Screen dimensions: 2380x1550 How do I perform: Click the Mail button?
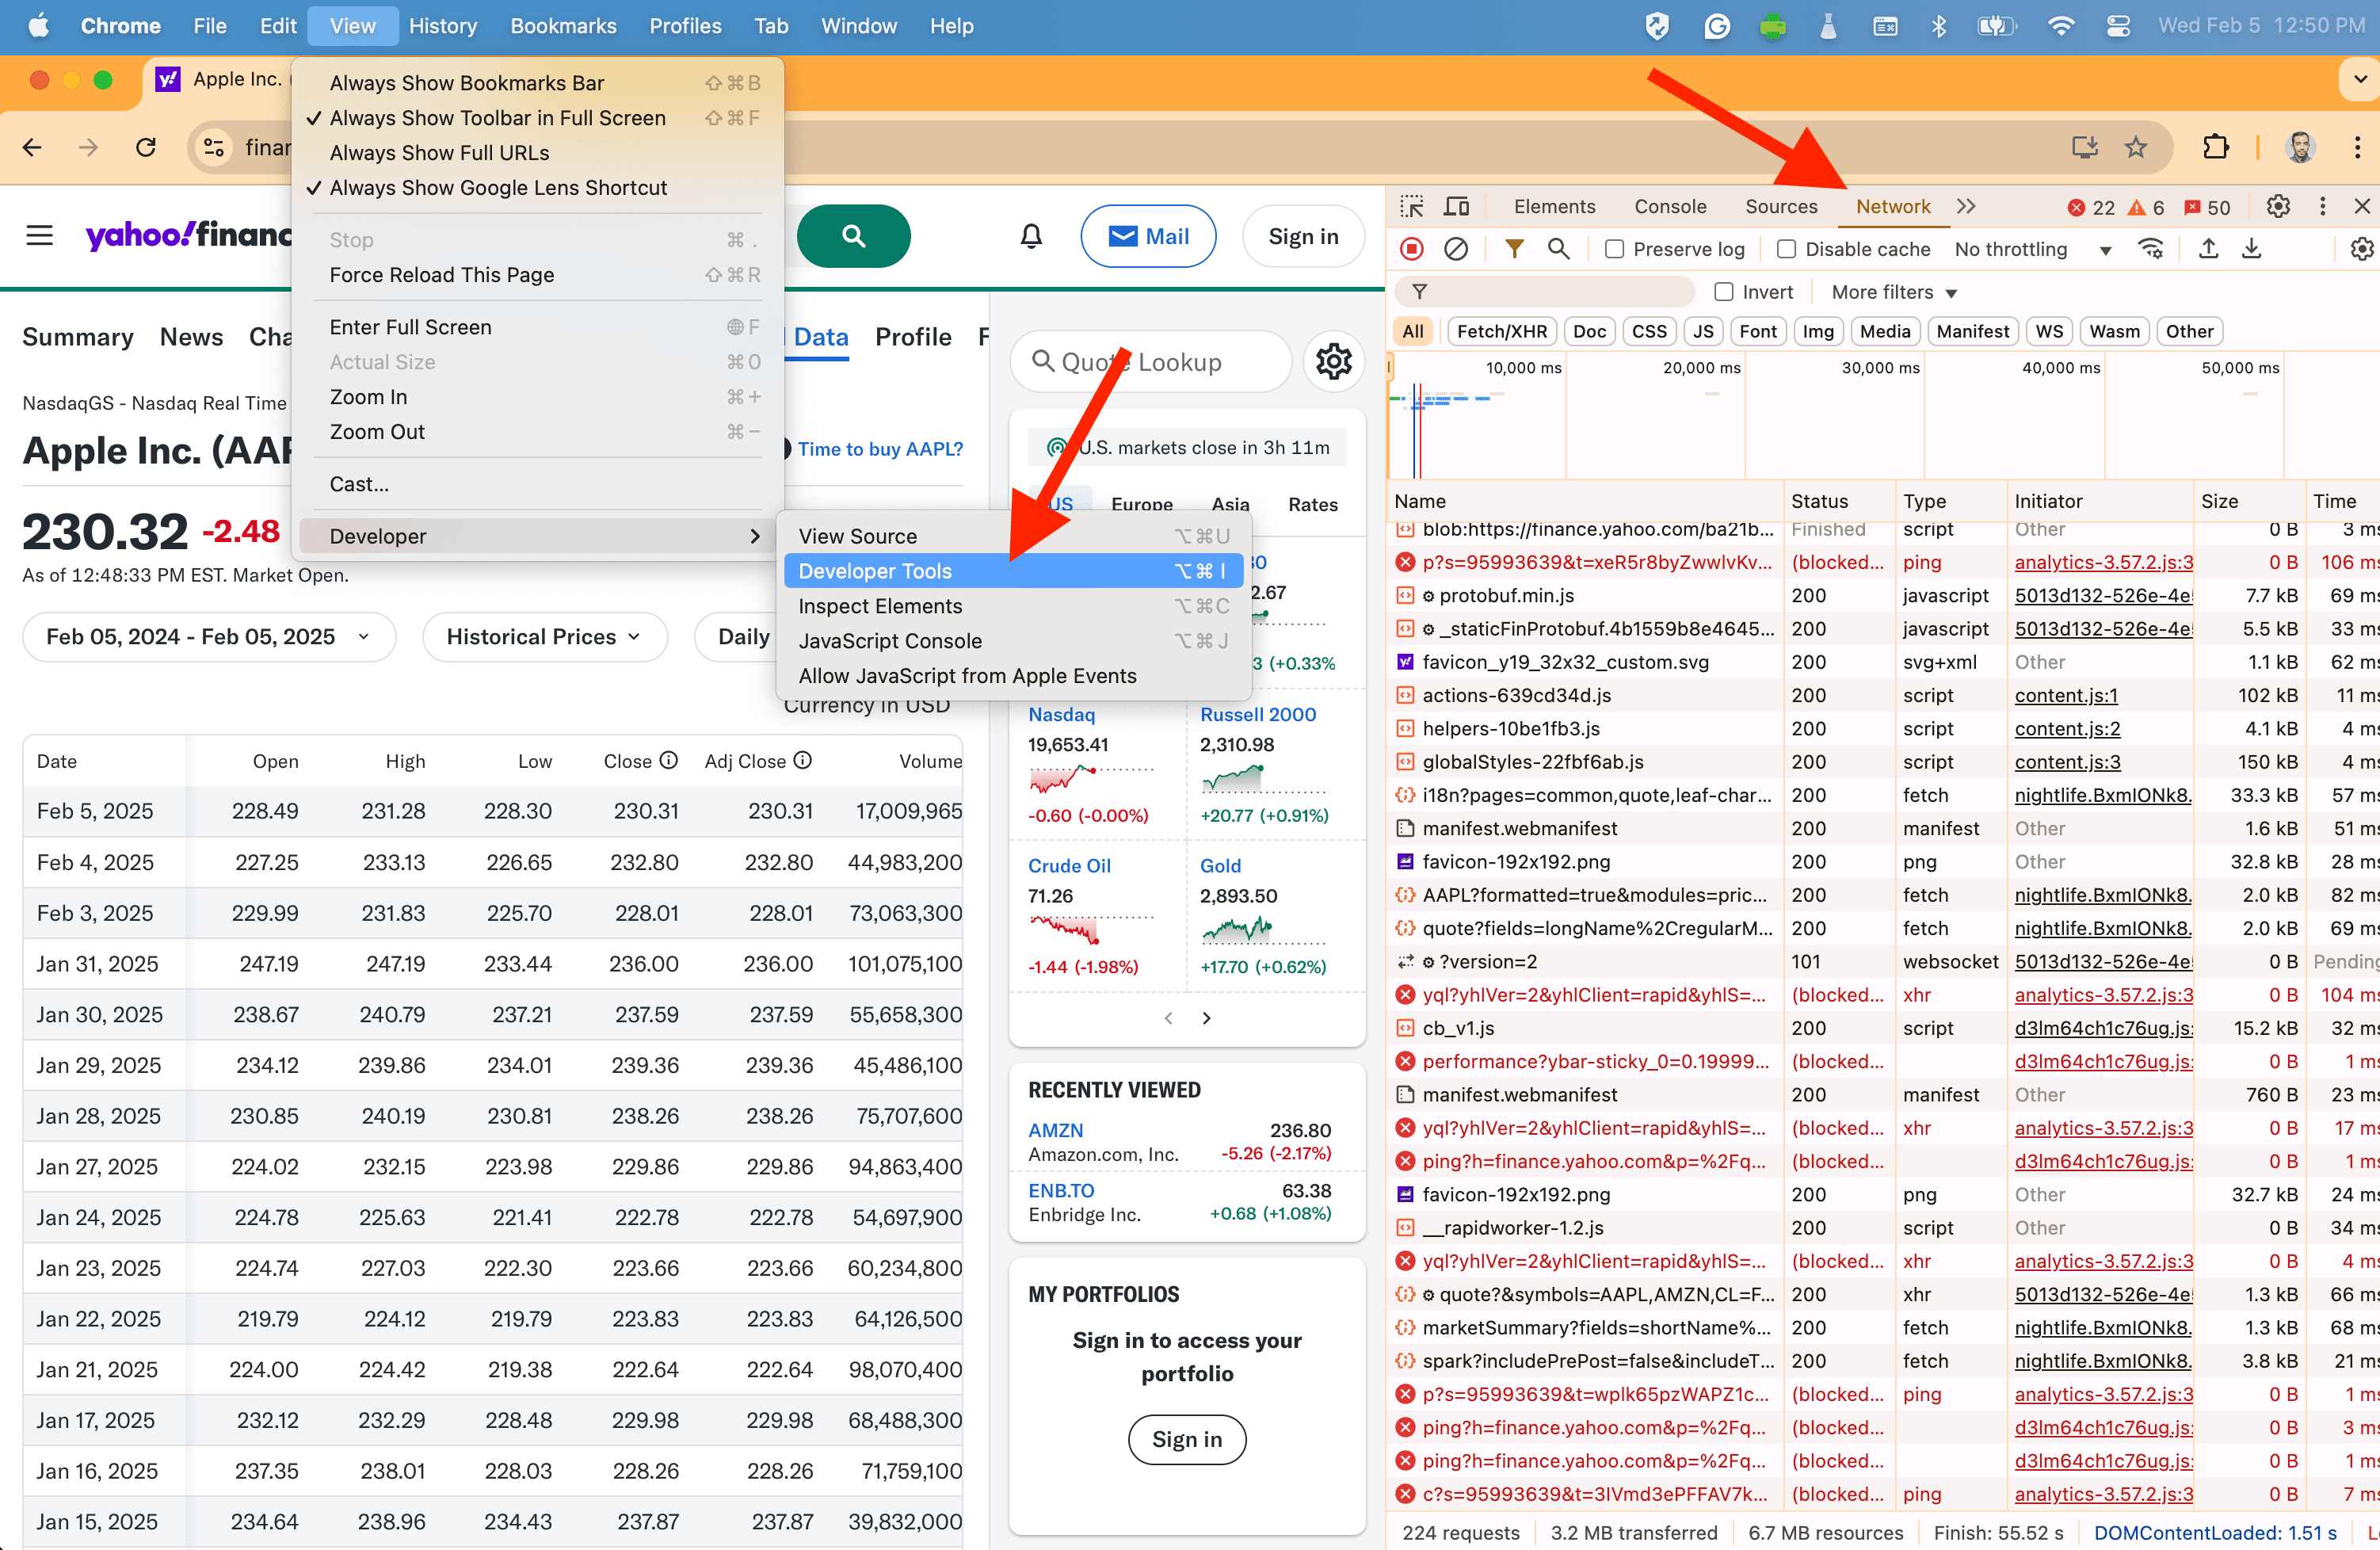point(1148,236)
